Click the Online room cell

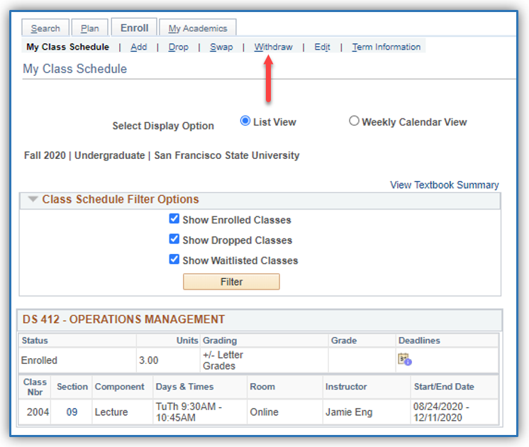click(285, 412)
